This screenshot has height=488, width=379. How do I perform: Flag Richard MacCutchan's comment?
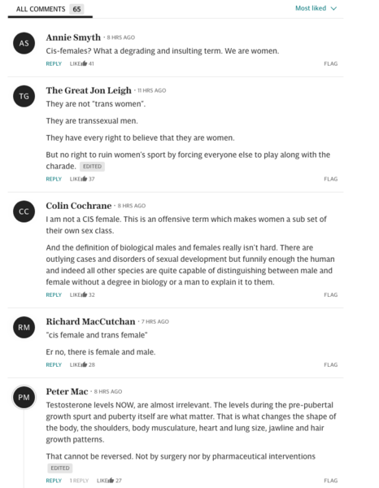point(330,364)
